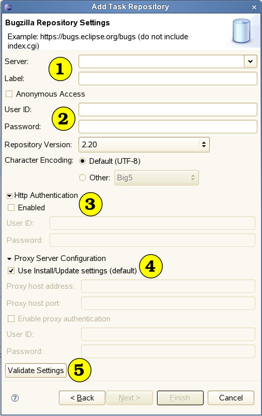Select the Other character encoding radio
262x416 pixels.
point(83,177)
